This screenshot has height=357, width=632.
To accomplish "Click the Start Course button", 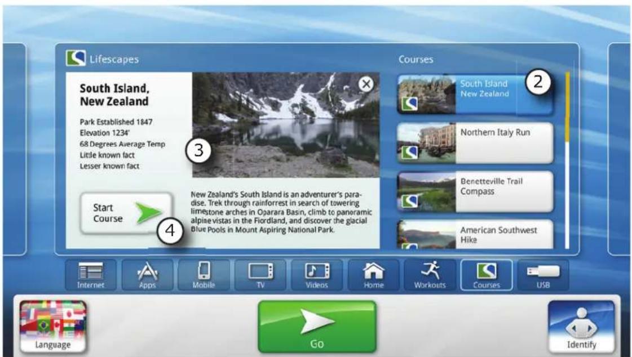I will (126, 213).
